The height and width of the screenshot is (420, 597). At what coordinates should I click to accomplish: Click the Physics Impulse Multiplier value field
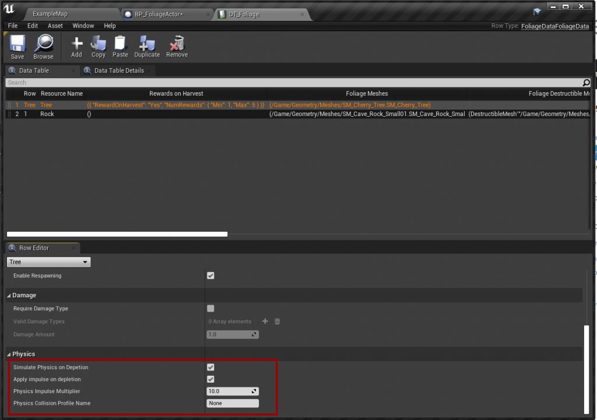pos(233,391)
